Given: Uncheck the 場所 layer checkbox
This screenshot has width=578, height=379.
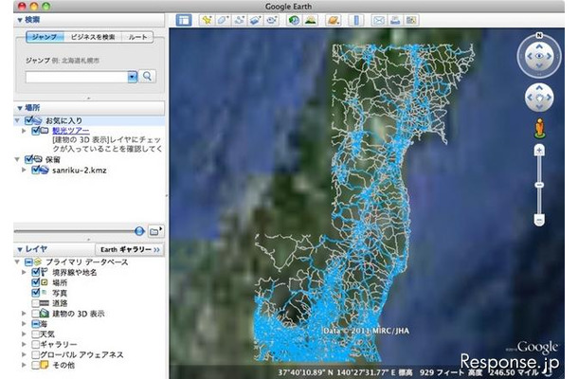Looking at the screenshot, I should pos(35,282).
